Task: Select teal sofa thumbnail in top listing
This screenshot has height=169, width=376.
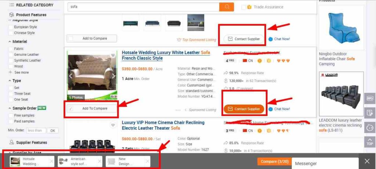Action: (130, 23)
